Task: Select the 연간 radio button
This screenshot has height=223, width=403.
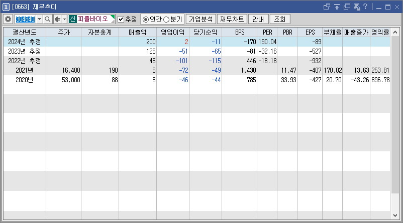Action: click(145, 20)
